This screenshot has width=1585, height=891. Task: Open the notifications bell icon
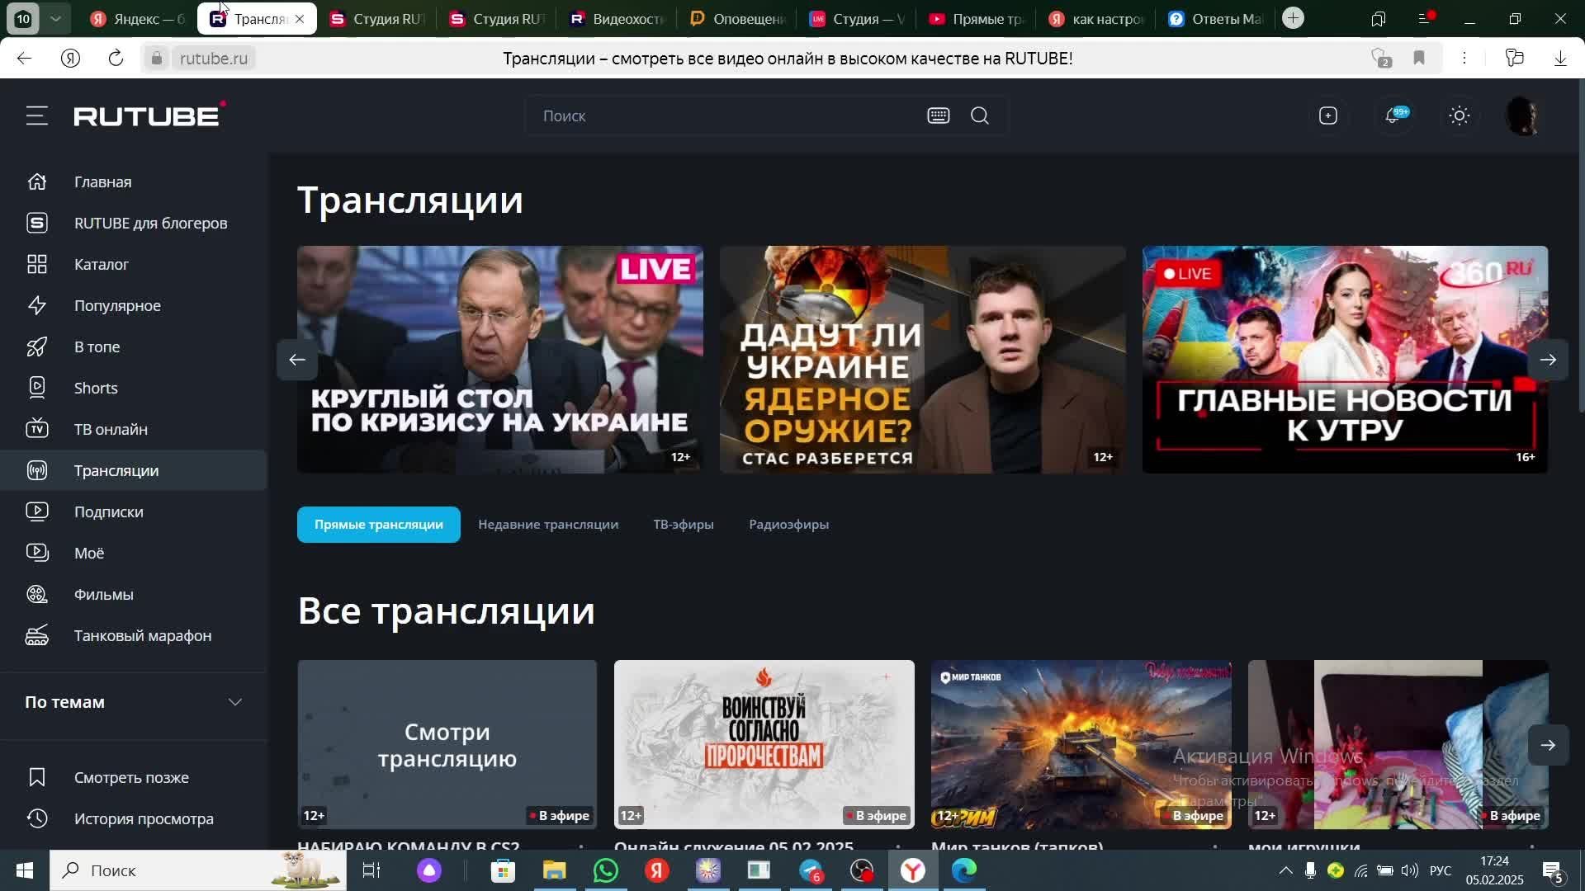pos(1393,115)
